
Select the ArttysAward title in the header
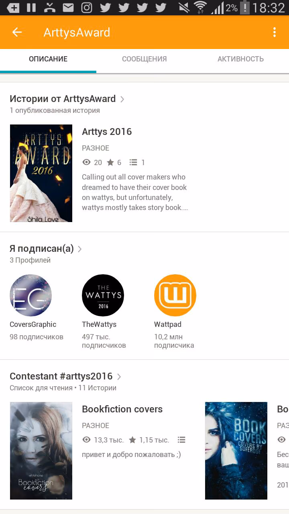click(77, 33)
